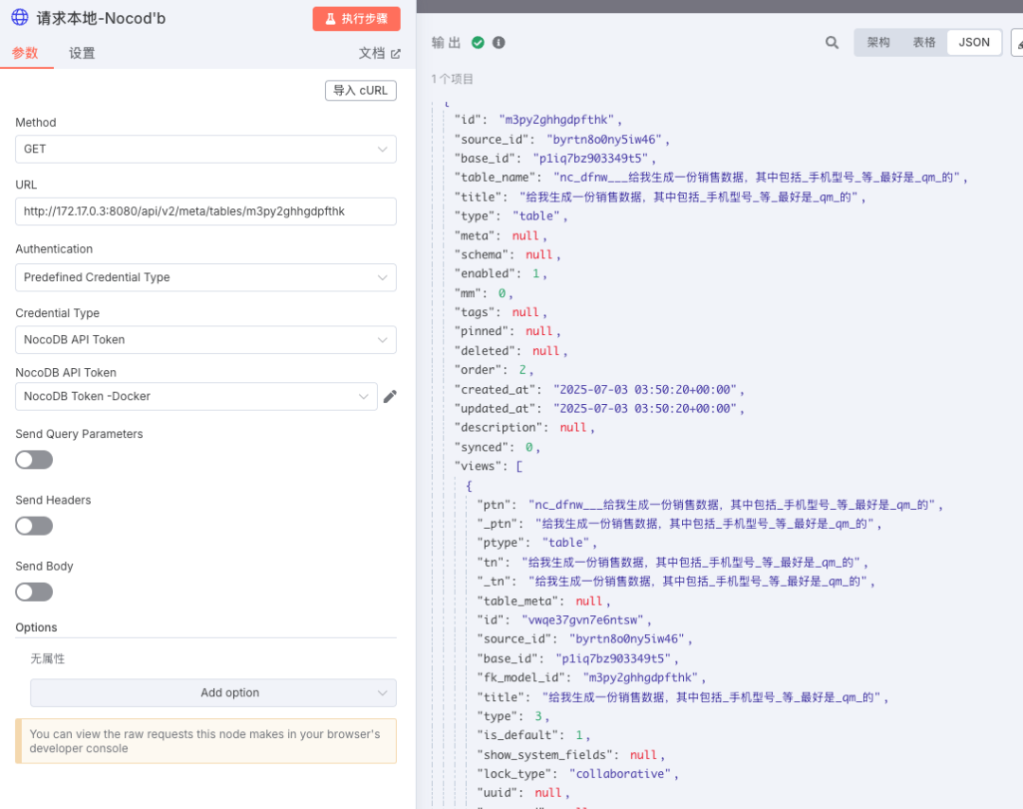Viewport: 1023px width, 809px height.
Task: Click the view "id" value vwqe37gvn7e6ntsw
Action: pyautogui.click(x=583, y=620)
